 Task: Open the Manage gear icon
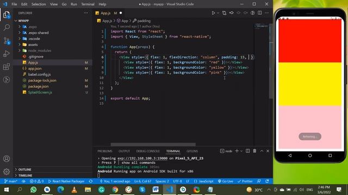pos(7,171)
